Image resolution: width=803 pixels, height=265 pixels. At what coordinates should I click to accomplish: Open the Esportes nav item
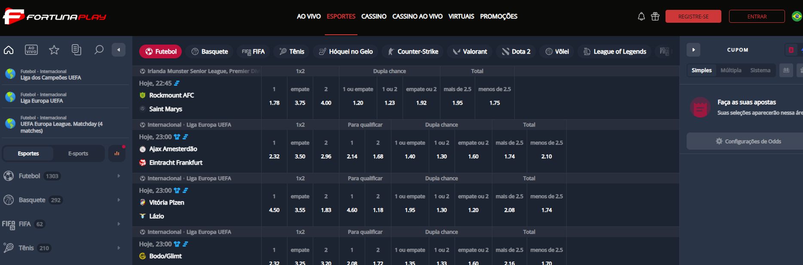(341, 16)
